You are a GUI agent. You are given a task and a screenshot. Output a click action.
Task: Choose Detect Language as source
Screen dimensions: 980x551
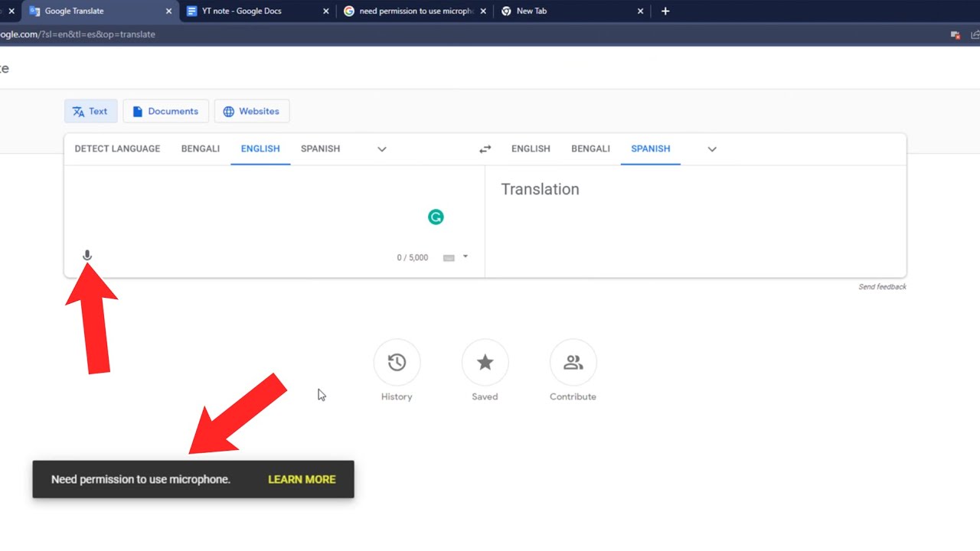(117, 148)
